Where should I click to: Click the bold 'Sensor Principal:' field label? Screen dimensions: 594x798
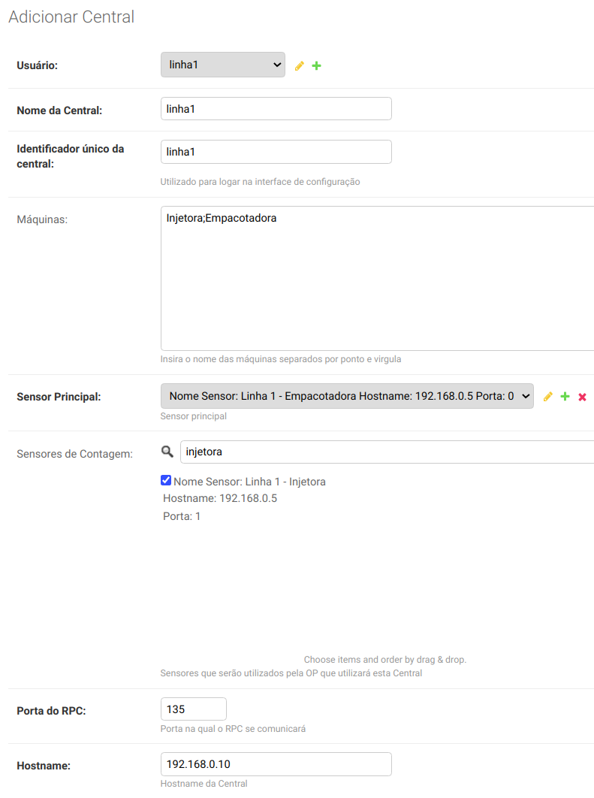pyautogui.click(x=59, y=397)
